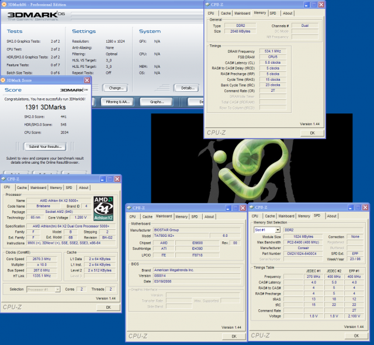Close the CPU-Z SPD window
374x345 pixels.
365,208
